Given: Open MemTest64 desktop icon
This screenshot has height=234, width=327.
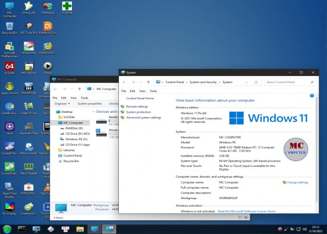Looking at the screenshot, I should click(29, 169).
